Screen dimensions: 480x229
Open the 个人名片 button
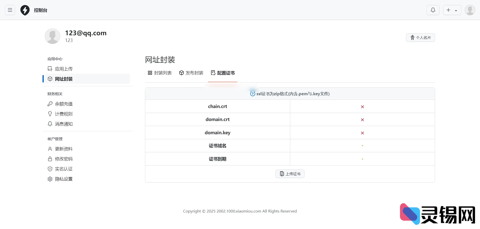[420, 37]
